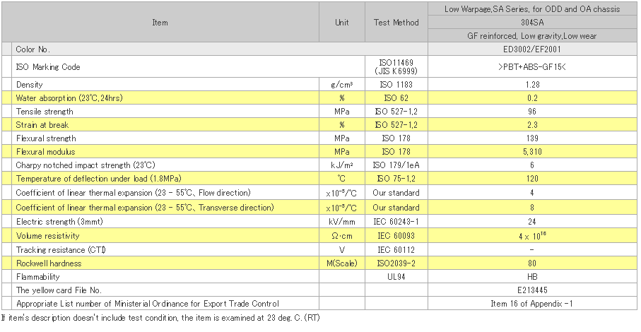Click the 'ISO 179/1eA' test method

[x=396, y=165]
